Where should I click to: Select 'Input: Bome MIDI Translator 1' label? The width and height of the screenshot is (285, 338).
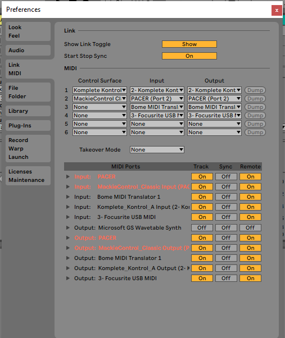117,197
